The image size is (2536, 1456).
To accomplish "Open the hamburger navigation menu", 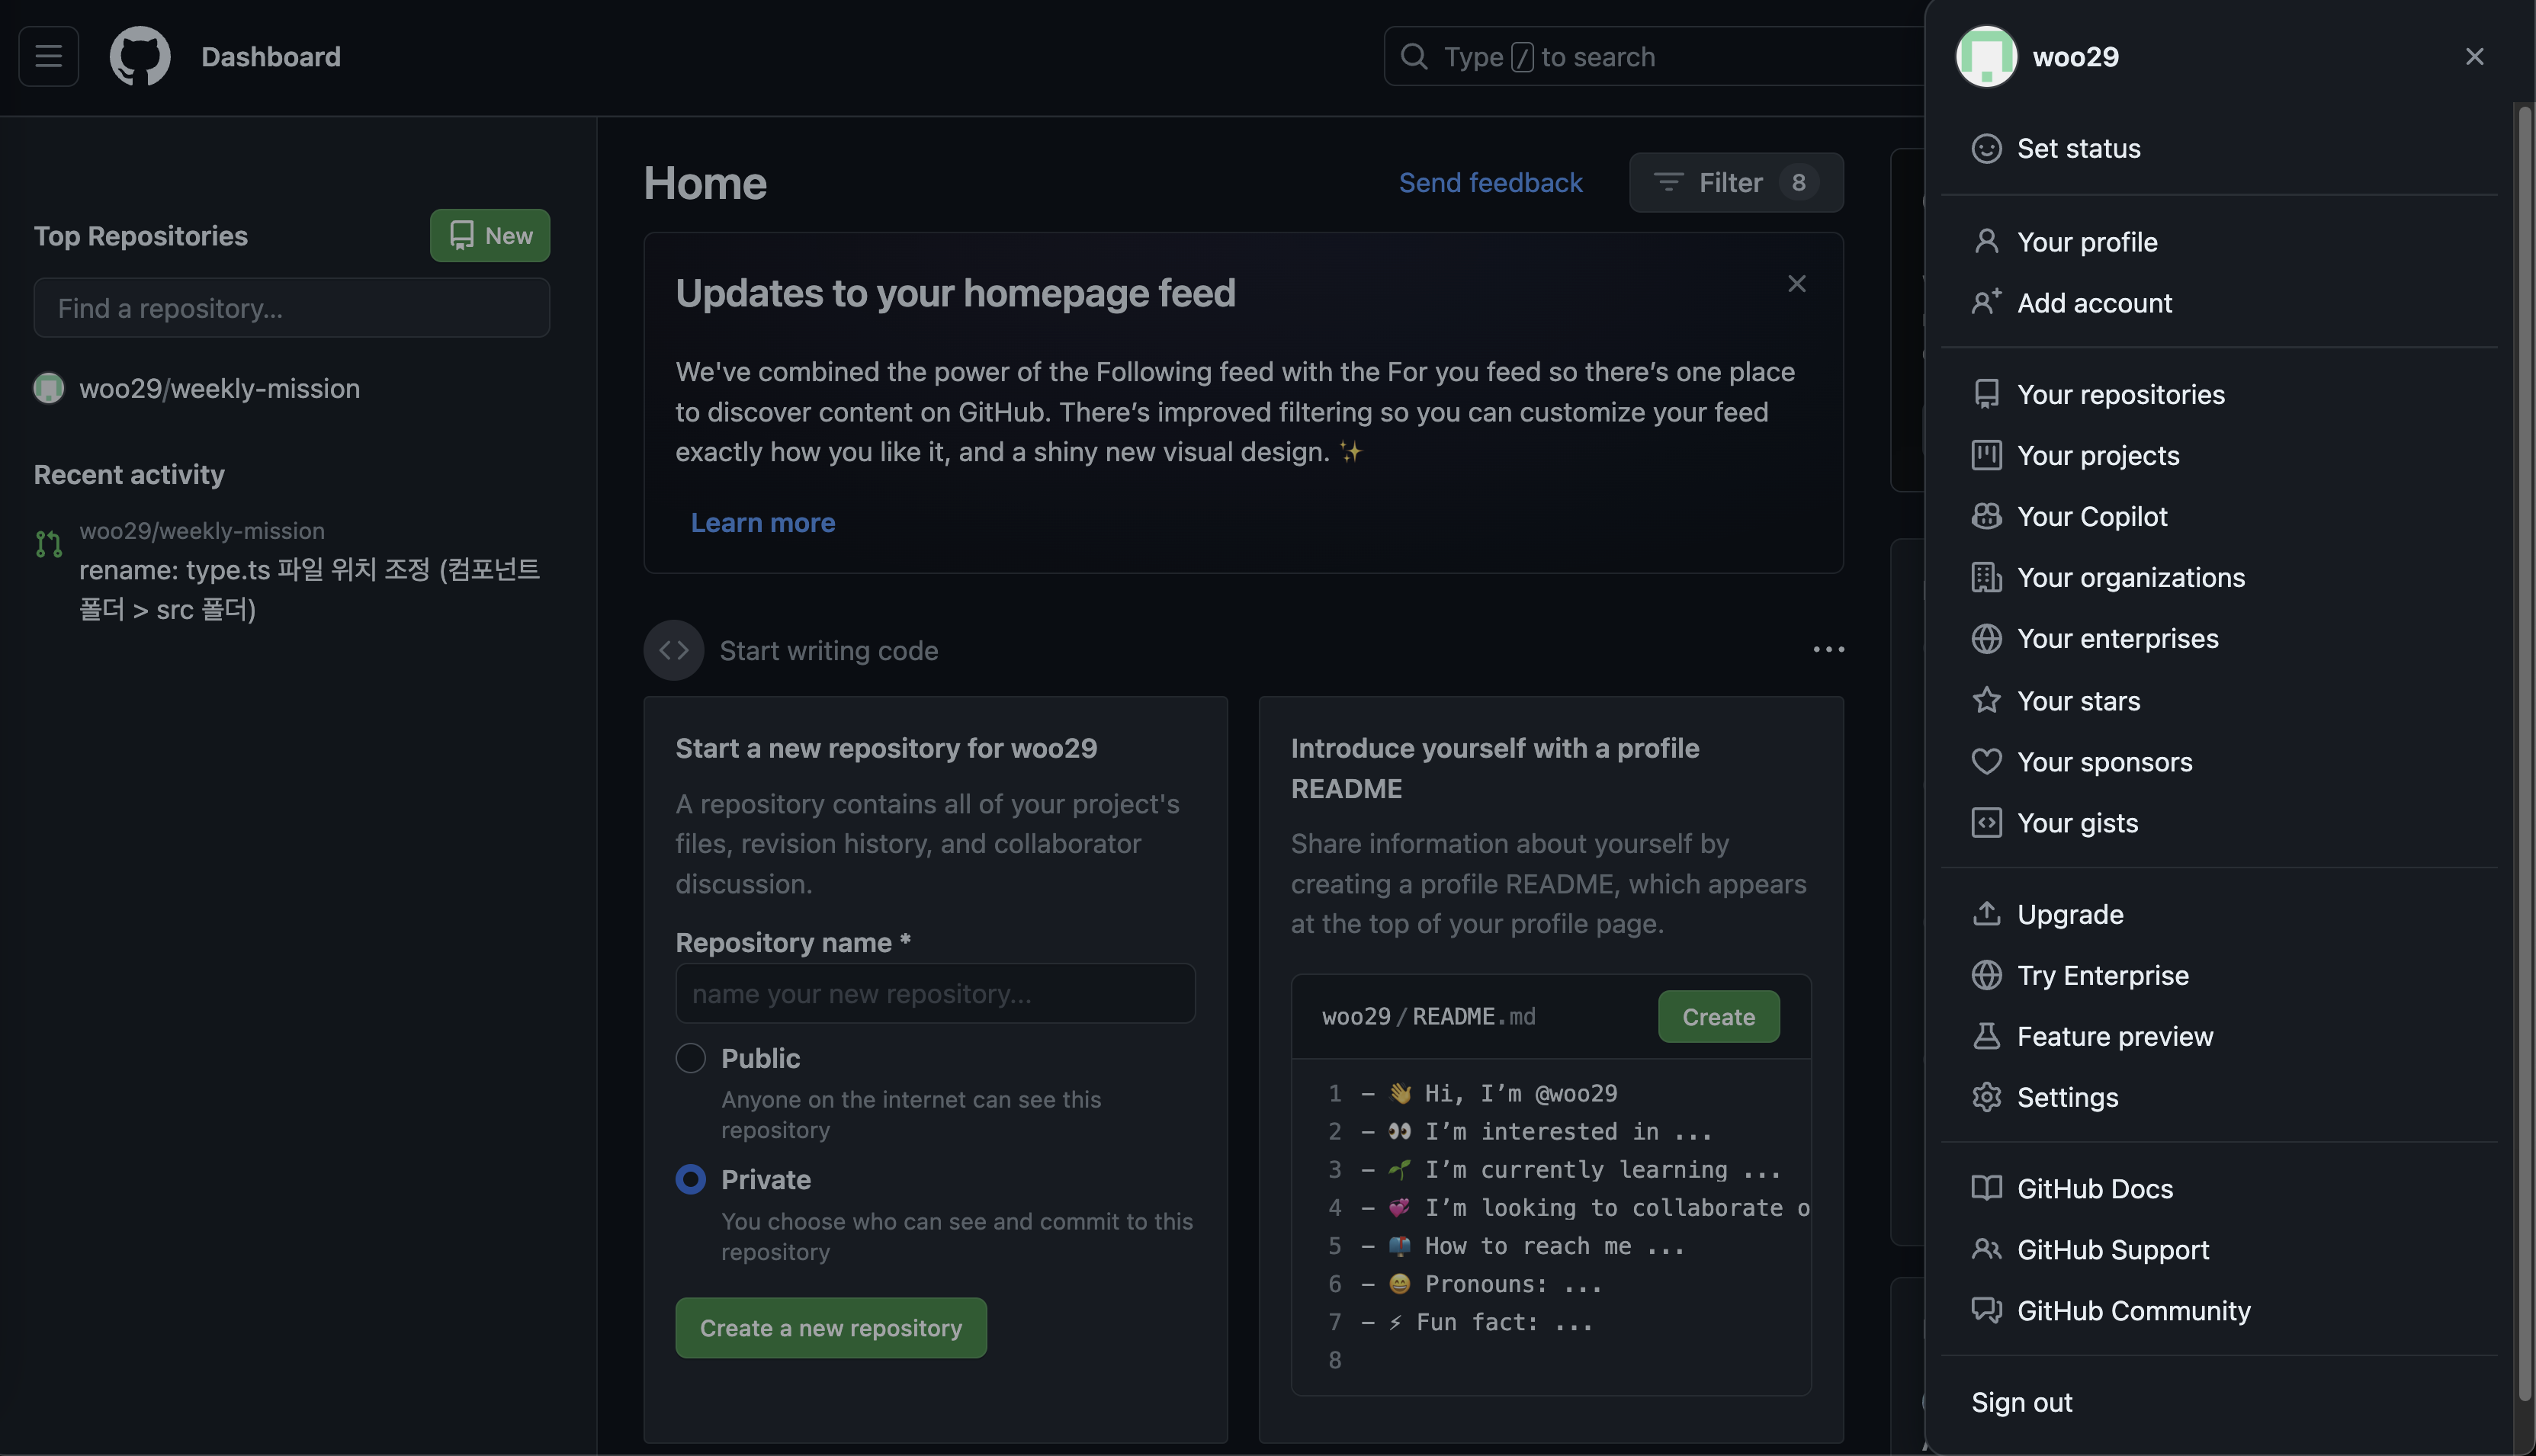I will [x=48, y=56].
